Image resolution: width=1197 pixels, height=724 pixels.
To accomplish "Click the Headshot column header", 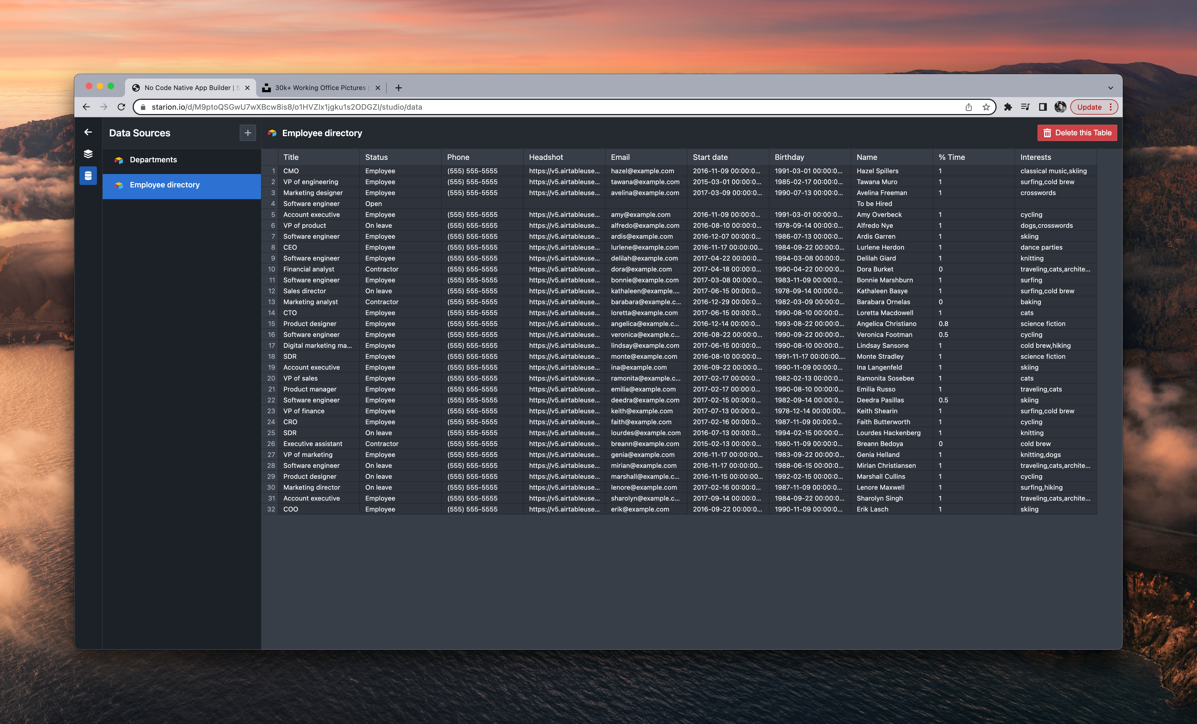I will click(564, 157).
